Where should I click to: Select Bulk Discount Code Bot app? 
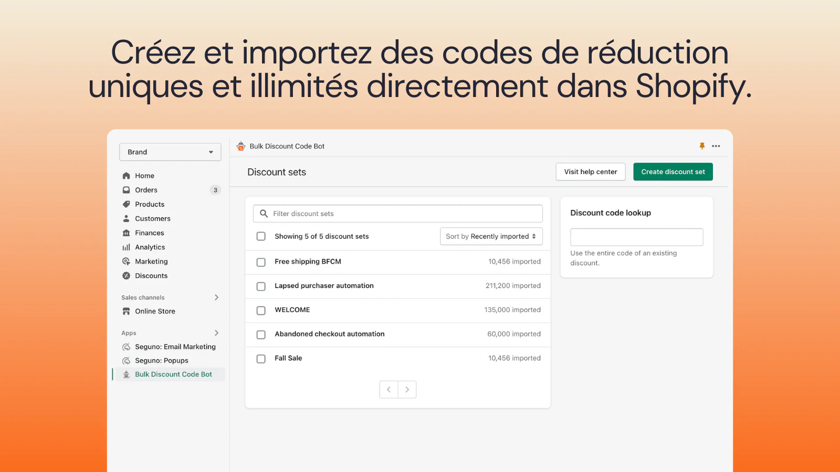pyautogui.click(x=173, y=374)
